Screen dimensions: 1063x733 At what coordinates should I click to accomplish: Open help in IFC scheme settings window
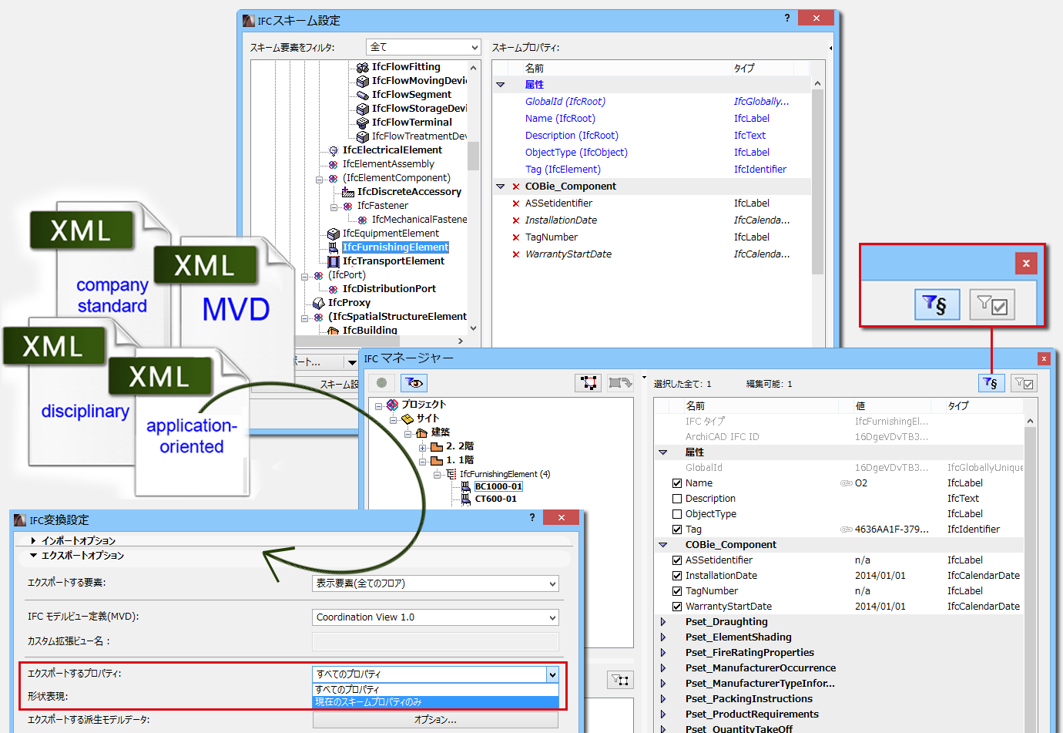tap(787, 18)
